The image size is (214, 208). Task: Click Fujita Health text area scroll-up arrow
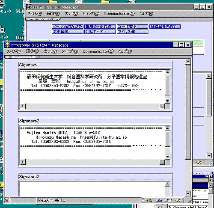167,128
